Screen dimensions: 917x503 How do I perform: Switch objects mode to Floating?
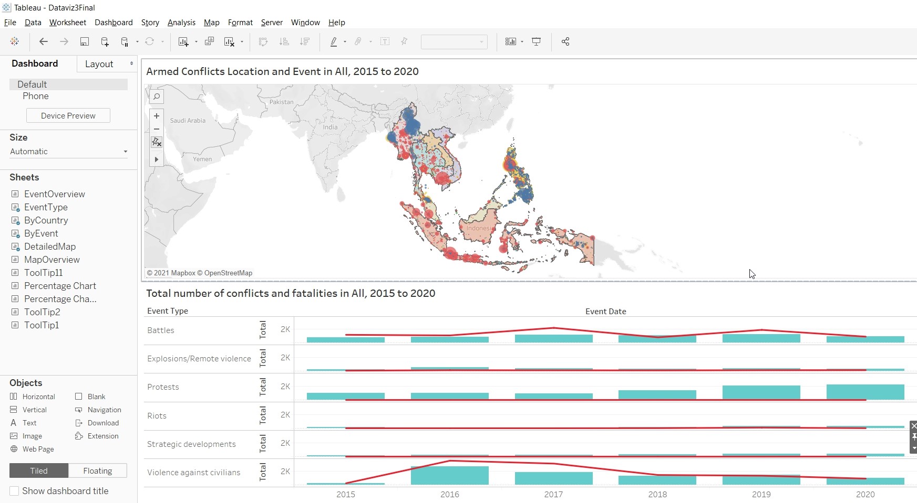tap(98, 470)
